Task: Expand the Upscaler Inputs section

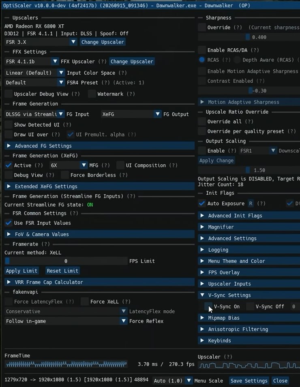Action: (249, 284)
